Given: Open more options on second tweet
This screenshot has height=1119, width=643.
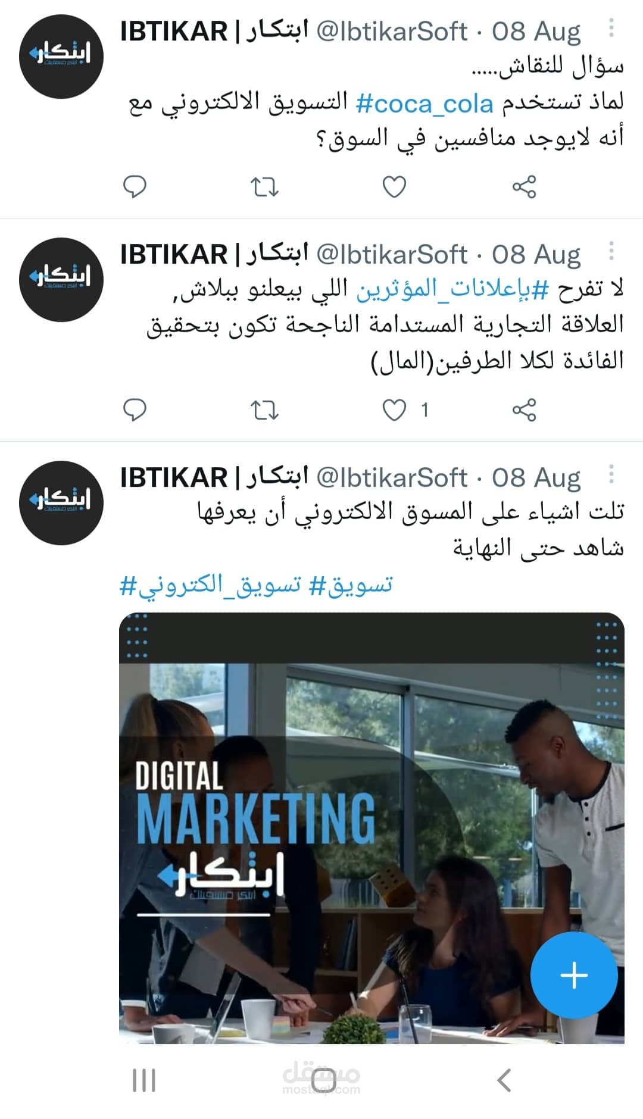Looking at the screenshot, I should tap(611, 251).
